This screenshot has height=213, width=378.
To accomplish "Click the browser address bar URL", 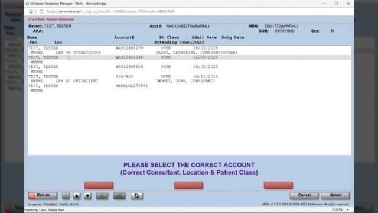I will pyautogui.click(x=111, y=12).
